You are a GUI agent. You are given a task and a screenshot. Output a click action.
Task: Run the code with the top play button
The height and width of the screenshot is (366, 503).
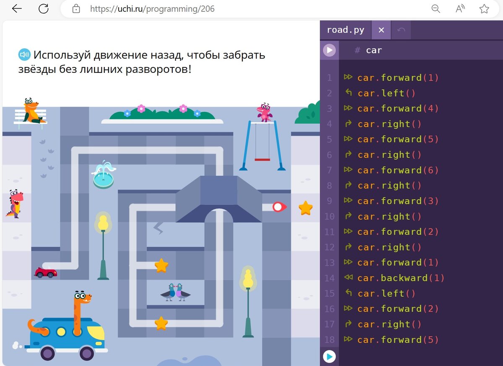[x=329, y=50]
